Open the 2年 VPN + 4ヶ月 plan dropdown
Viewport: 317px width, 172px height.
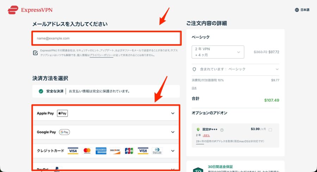pyautogui.click(x=218, y=52)
